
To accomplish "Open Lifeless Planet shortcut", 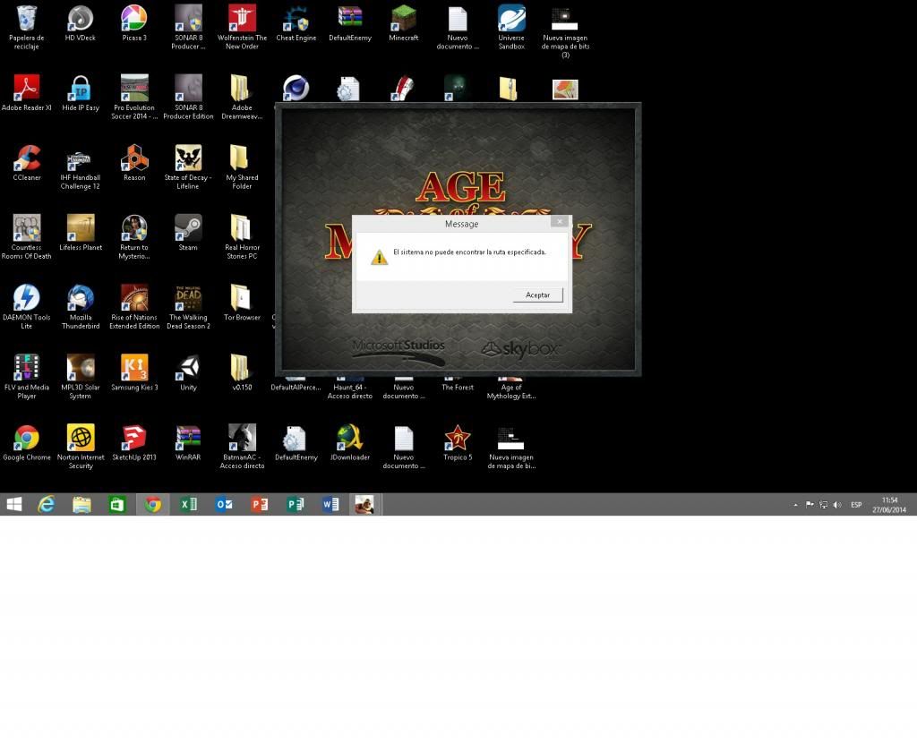I will point(80,234).
